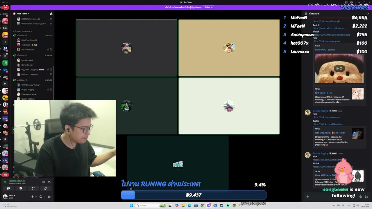
Task: Open the Non (Kapii kem) TikTok embed title
Action: pyautogui.click(x=330, y=133)
